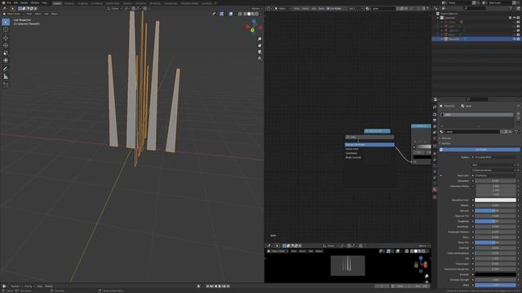Switch to solid viewport shading

(249, 14)
